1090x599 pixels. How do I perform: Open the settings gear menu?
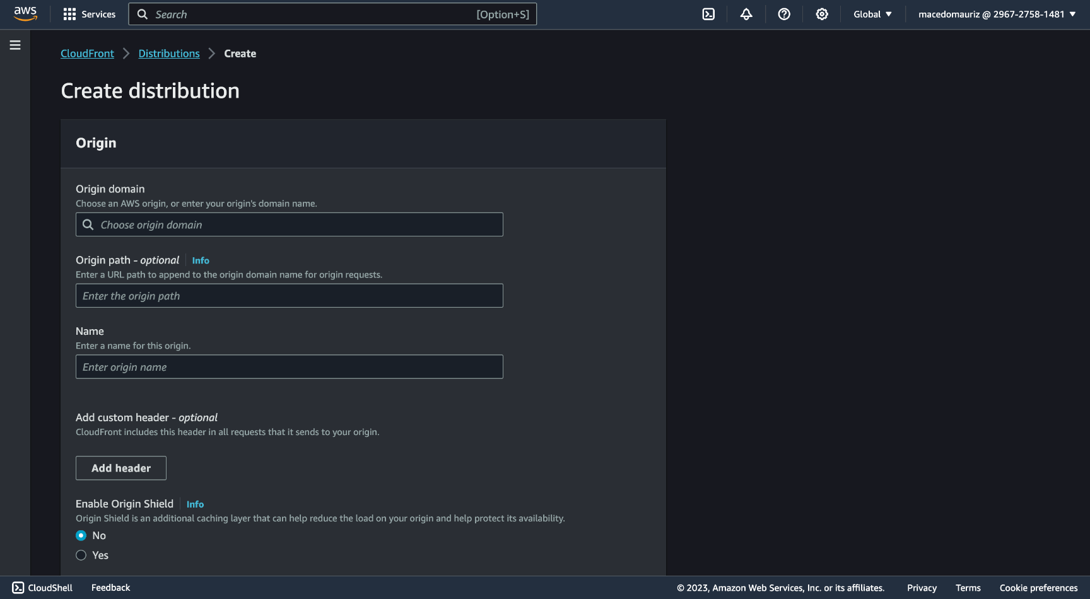click(x=822, y=14)
